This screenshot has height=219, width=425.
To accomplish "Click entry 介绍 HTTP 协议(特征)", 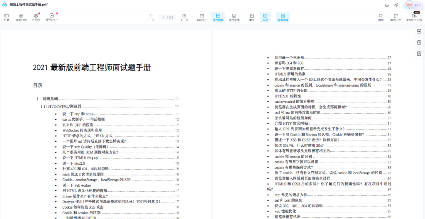I will tap(333, 124).
